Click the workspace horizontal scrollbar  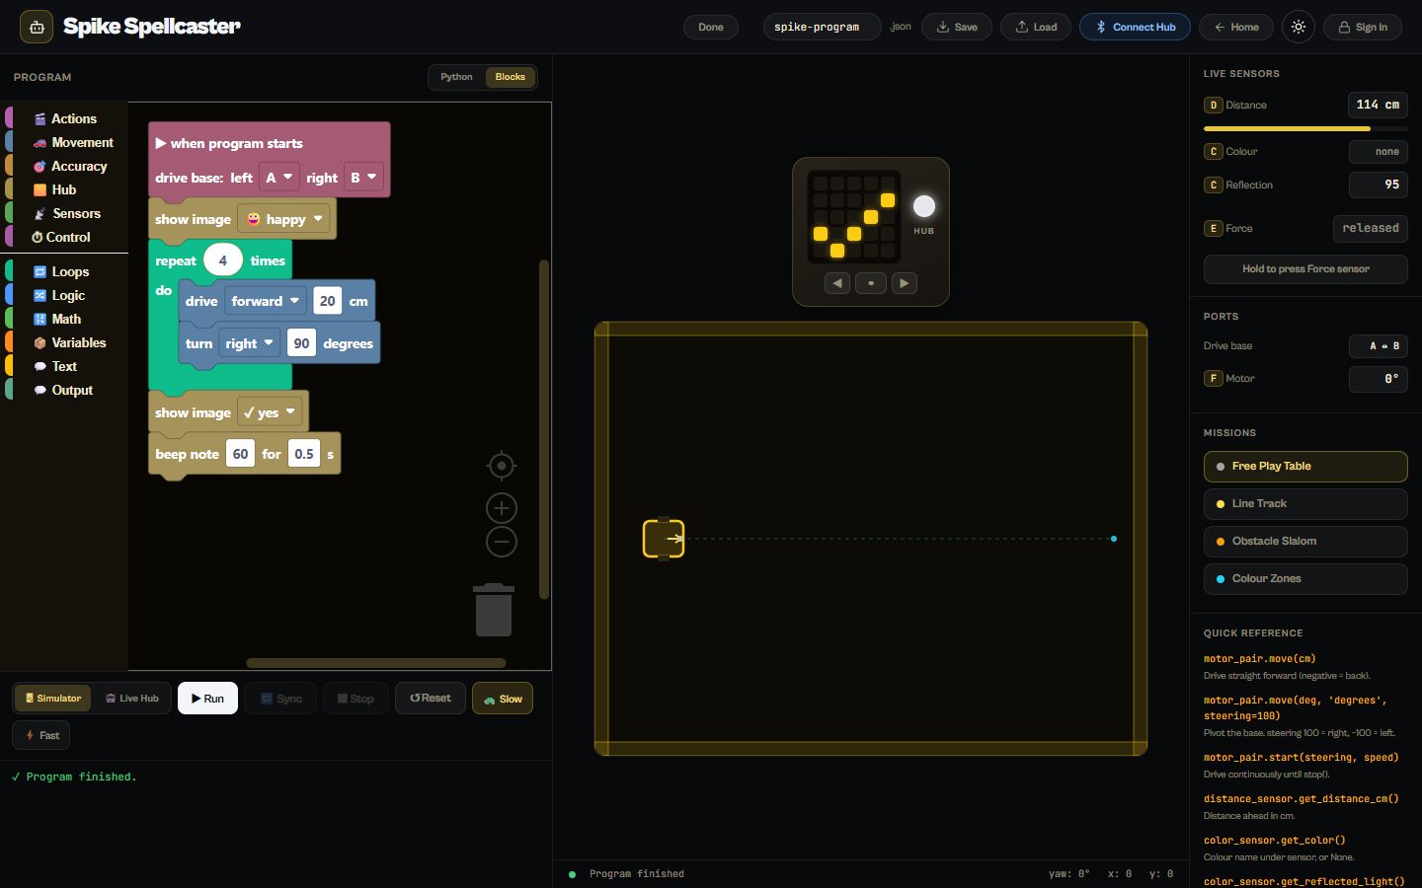(375, 663)
